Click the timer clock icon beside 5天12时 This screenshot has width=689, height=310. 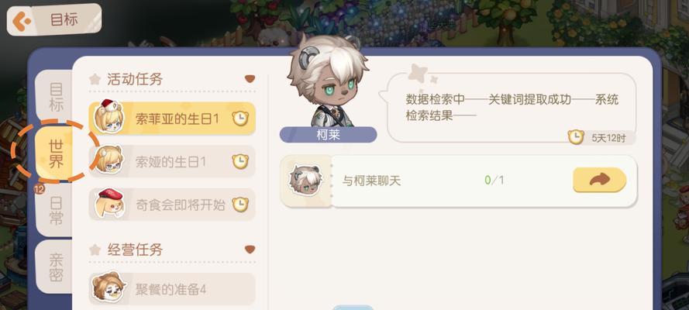point(576,137)
